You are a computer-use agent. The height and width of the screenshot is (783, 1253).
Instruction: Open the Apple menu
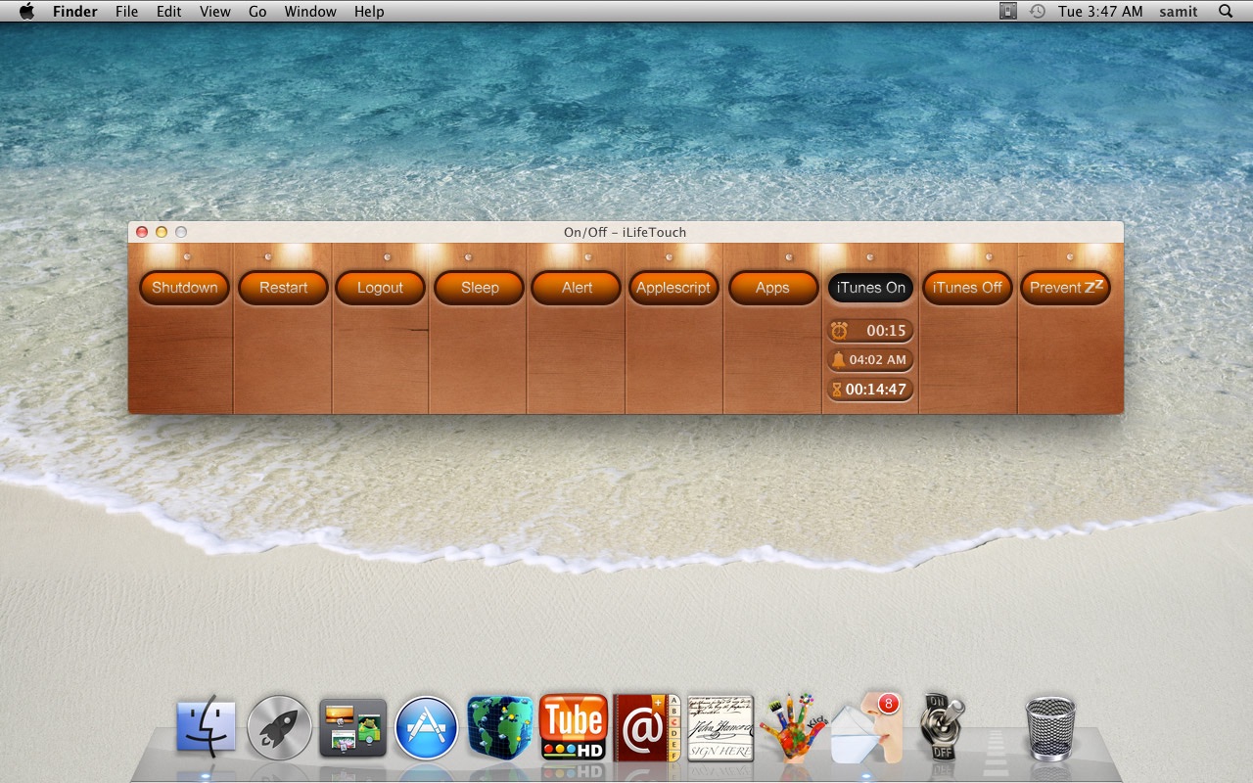[26, 12]
